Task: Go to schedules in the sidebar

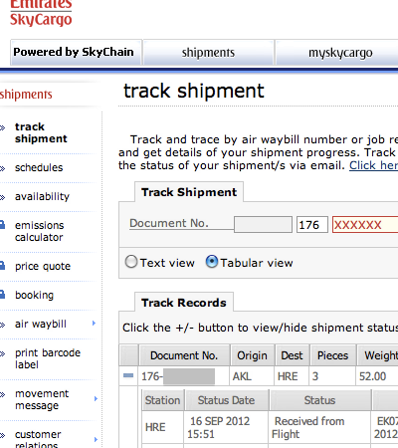Action: click(x=39, y=168)
